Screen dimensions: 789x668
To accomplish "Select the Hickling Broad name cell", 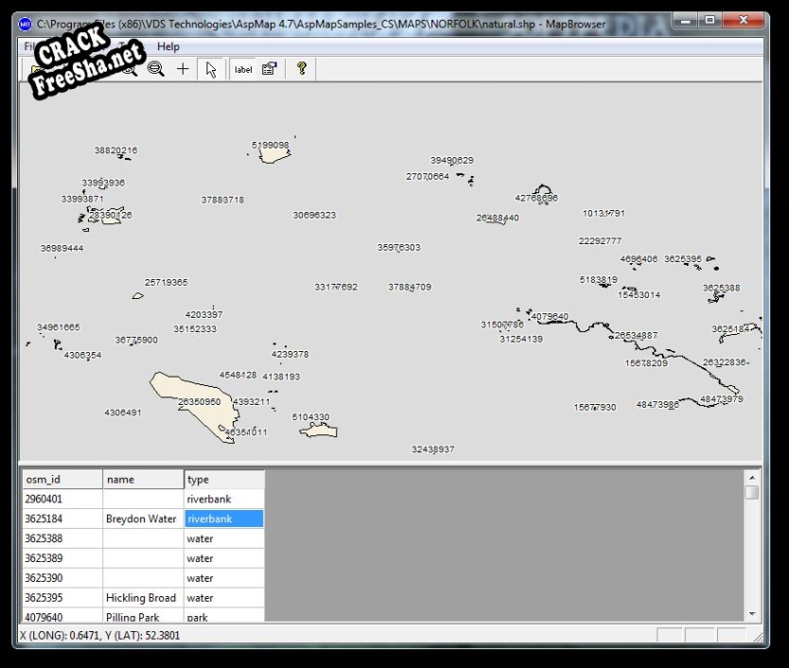I will [x=142, y=598].
